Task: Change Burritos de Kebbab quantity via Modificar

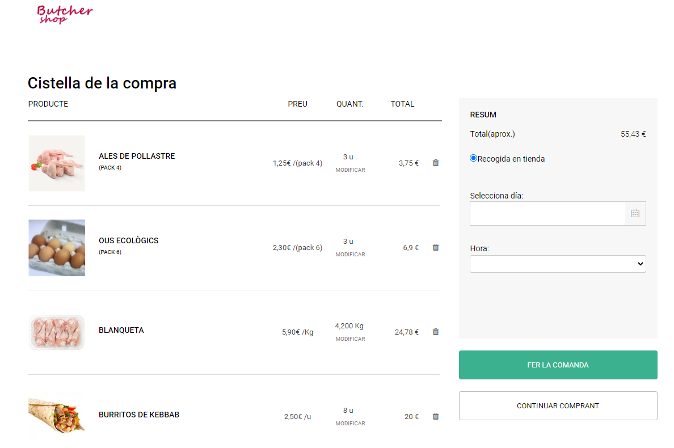Action: pyautogui.click(x=350, y=424)
